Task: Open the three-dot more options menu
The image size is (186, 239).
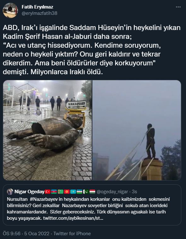Action: coord(178,7)
